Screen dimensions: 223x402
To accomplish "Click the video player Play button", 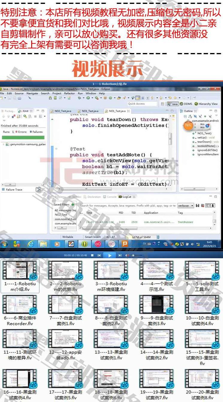I will point(110,255).
